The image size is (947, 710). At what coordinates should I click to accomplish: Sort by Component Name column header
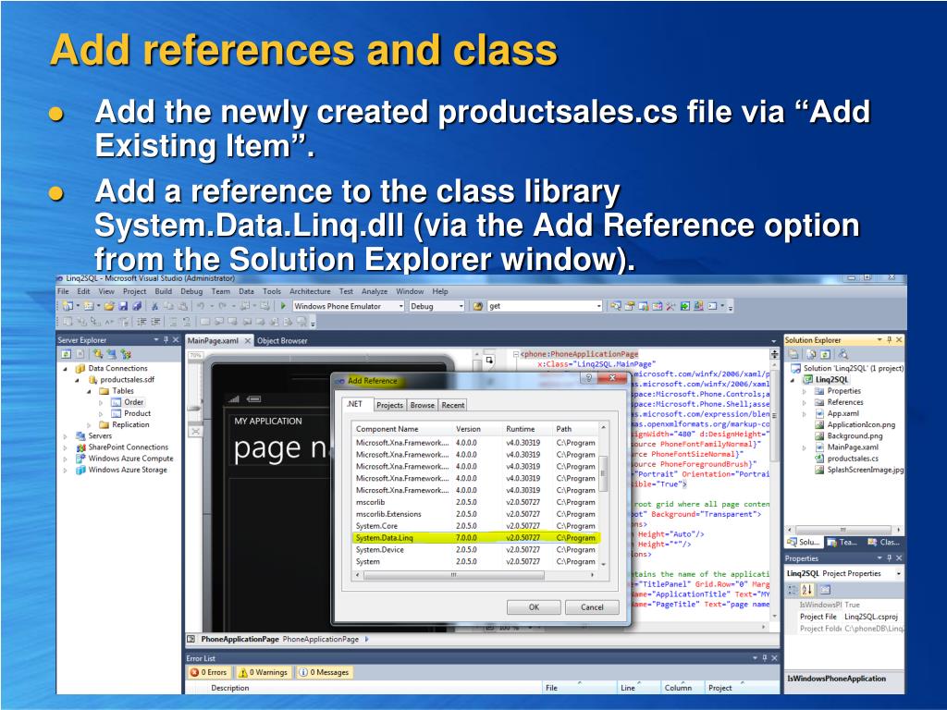tap(402, 429)
